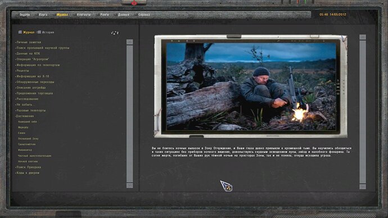Click the red power button atop PDA

tap(134, 3)
